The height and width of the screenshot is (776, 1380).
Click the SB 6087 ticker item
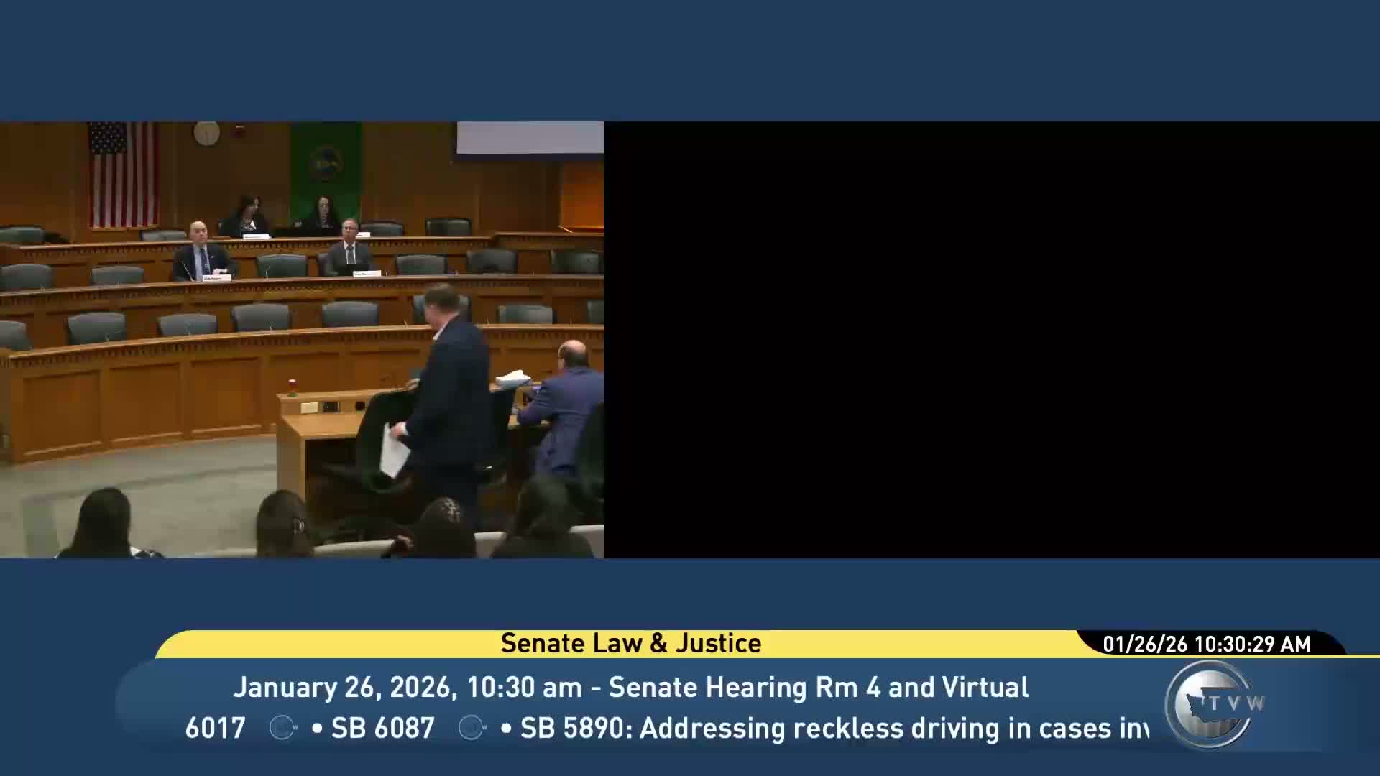coord(382,728)
